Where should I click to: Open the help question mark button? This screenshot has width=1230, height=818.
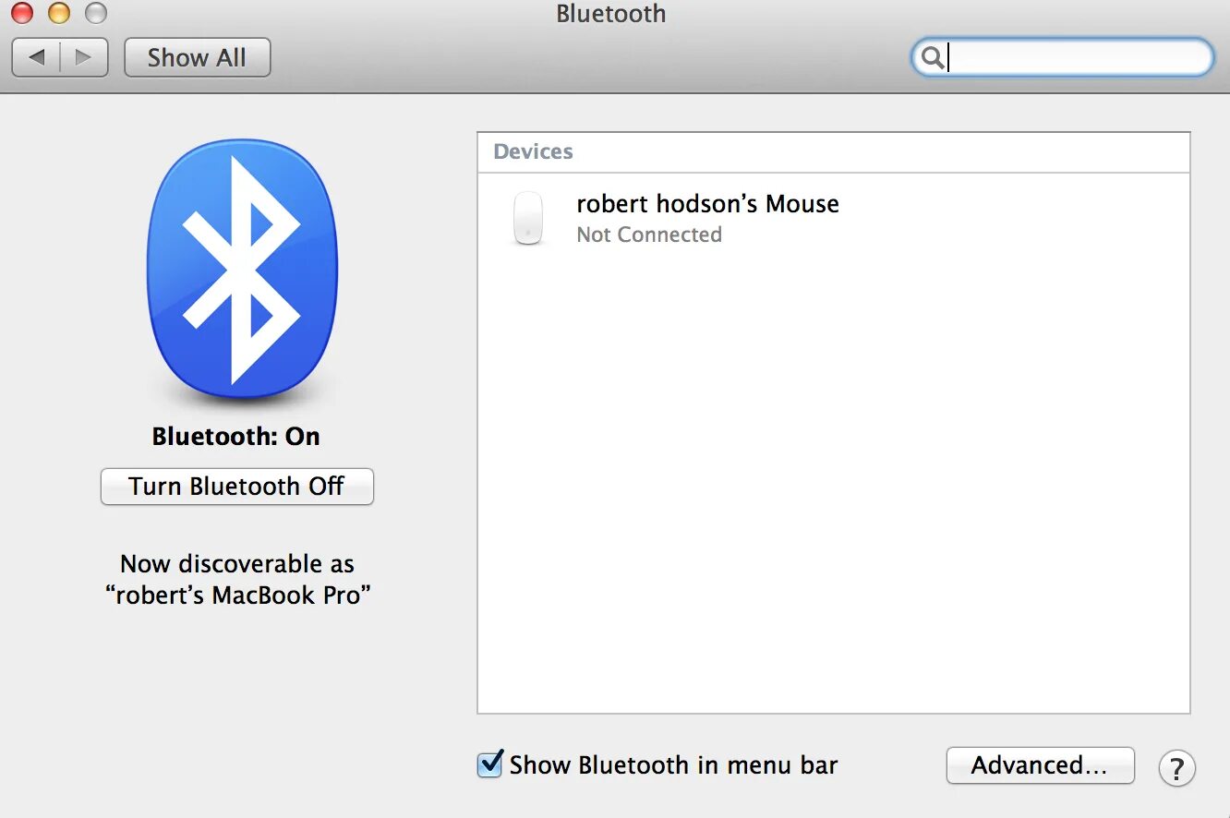coord(1177,768)
